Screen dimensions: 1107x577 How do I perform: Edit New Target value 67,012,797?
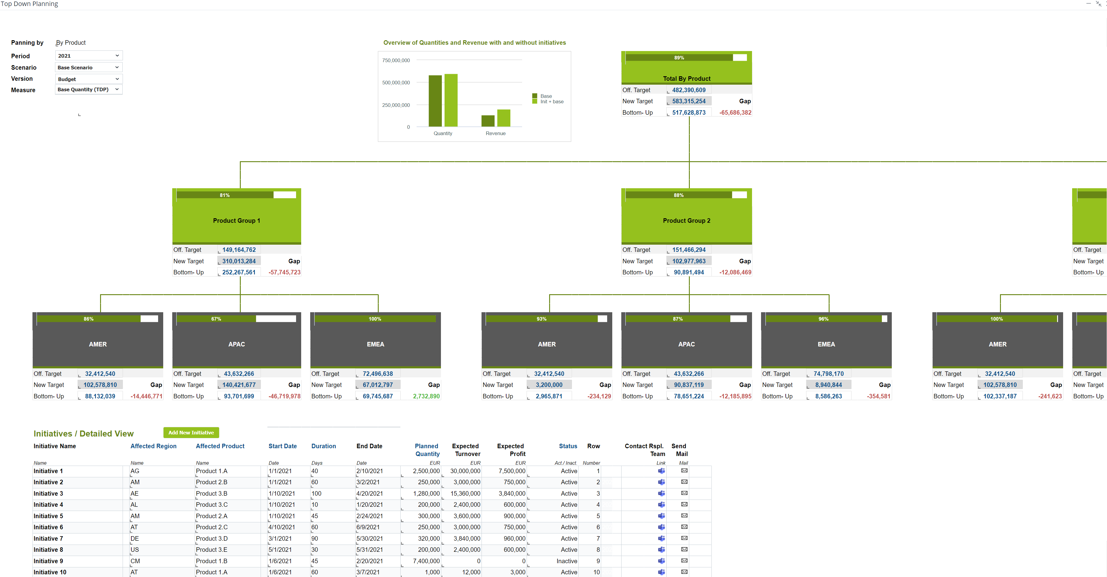378,385
